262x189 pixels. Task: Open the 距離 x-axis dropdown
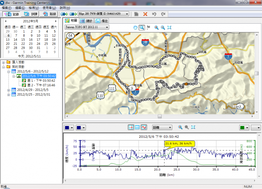[162, 127]
